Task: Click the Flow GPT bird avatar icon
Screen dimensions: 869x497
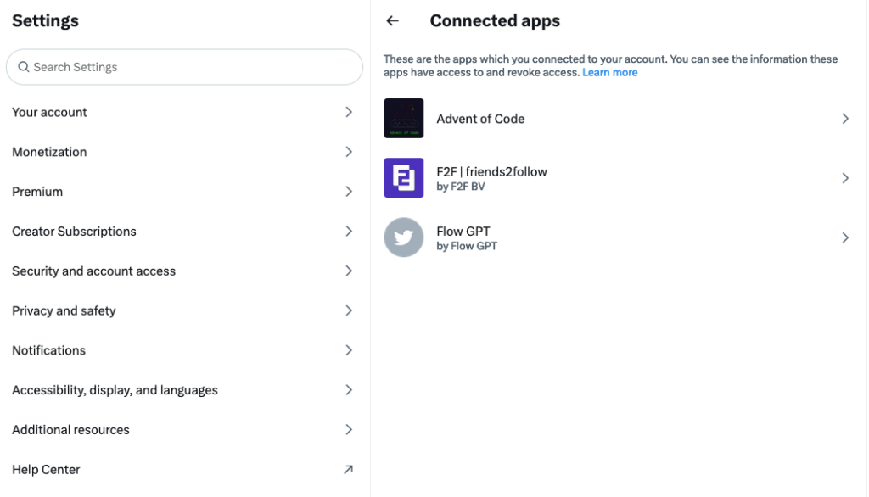Action: tap(403, 237)
